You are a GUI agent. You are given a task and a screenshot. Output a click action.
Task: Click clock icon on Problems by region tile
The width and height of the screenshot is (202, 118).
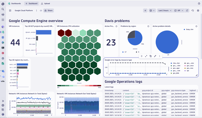[148, 26]
